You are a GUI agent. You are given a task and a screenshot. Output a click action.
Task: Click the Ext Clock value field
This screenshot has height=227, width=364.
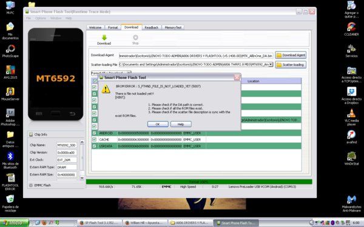(67, 160)
